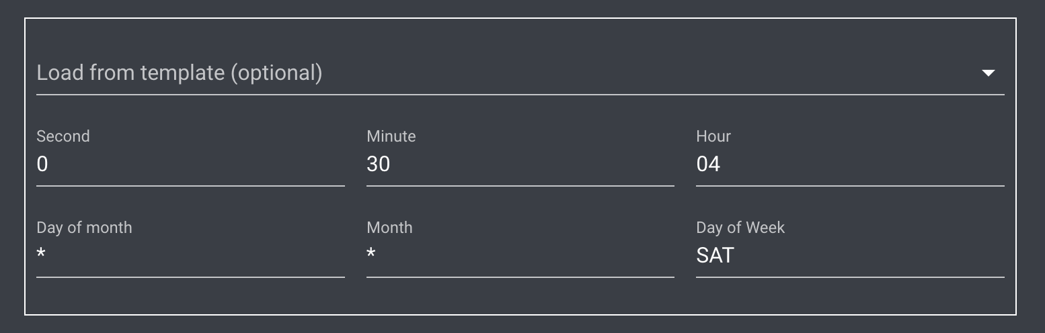Click the SAT value in Day of Week
1045x333 pixels.
(x=715, y=256)
